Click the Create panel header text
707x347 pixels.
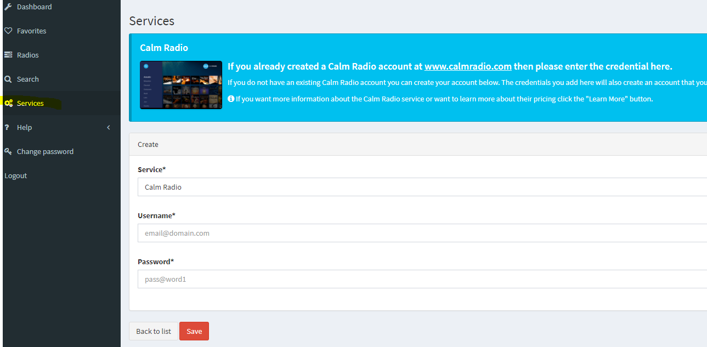coord(148,144)
